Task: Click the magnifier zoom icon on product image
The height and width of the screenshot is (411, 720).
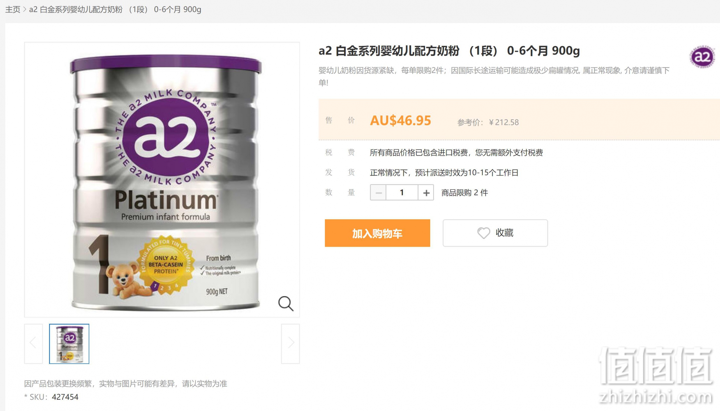Action: 286,304
